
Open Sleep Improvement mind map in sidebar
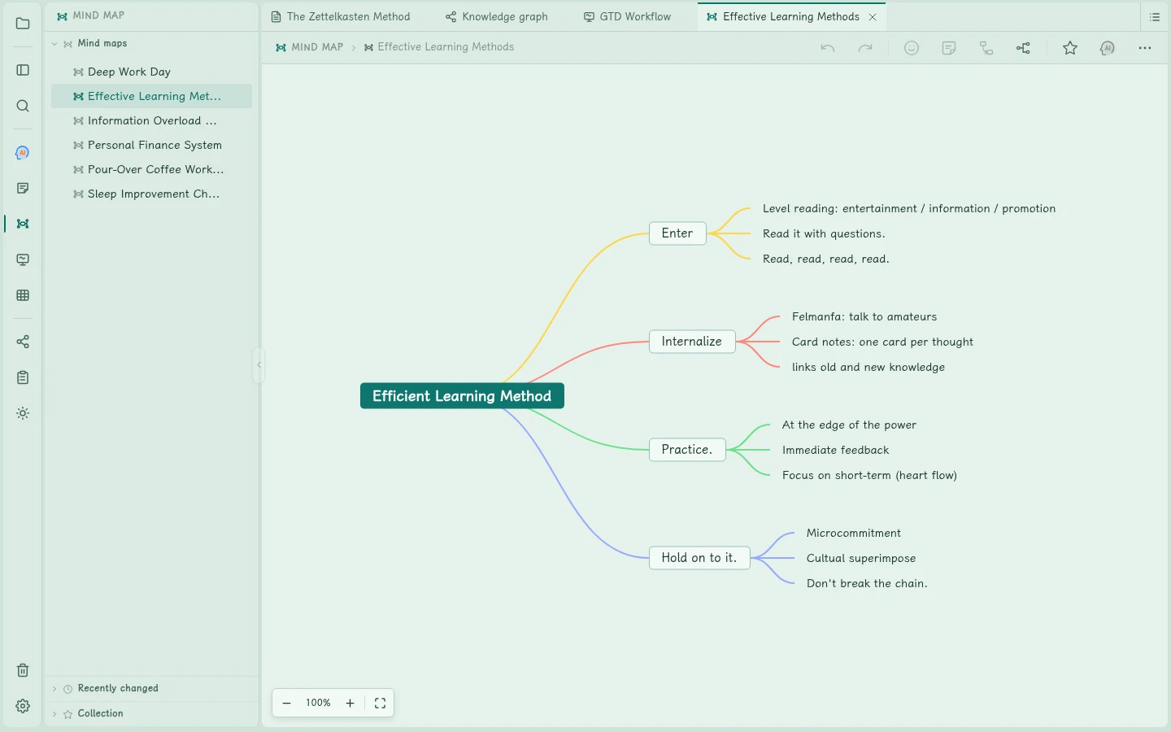point(151,194)
